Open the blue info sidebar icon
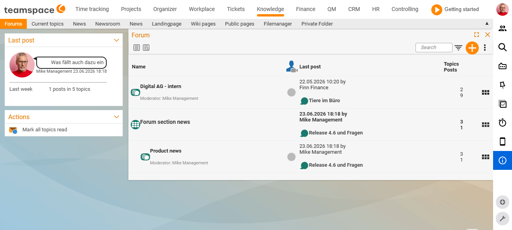This screenshot has width=512, height=230. click(x=502, y=160)
